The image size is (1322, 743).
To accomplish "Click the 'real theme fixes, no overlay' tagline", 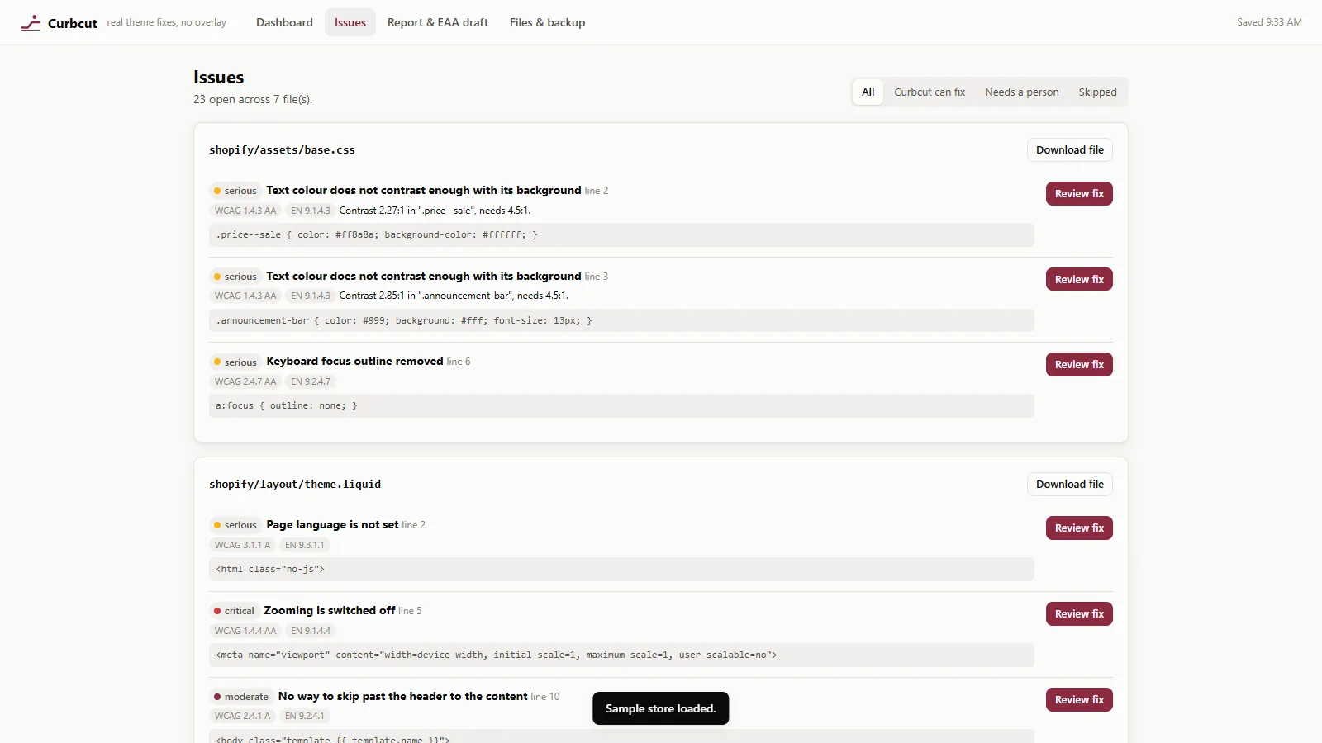I will tap(167, 22).
